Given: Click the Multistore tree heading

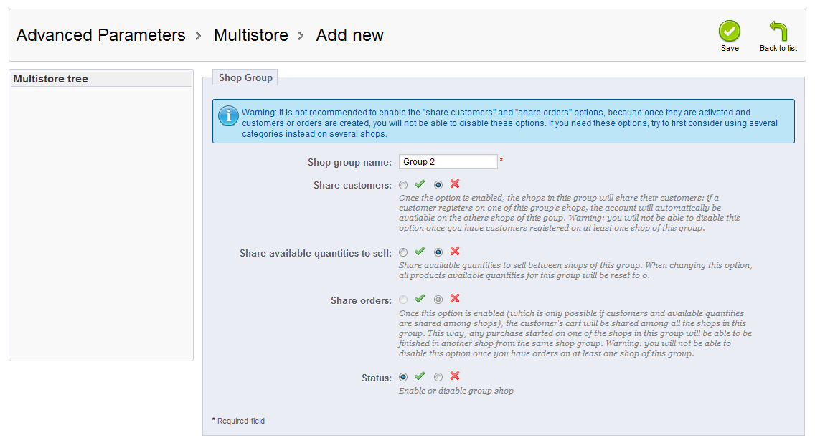Looking at the screenshot, I should click(50, 79).
